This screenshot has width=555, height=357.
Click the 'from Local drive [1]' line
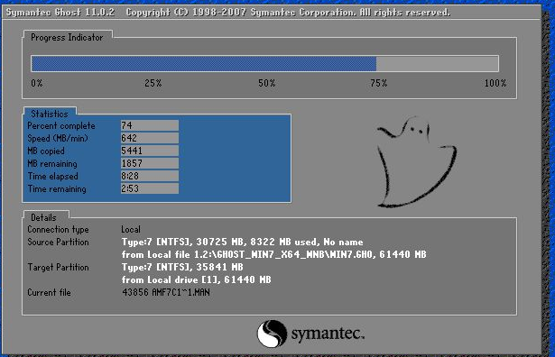197,280
